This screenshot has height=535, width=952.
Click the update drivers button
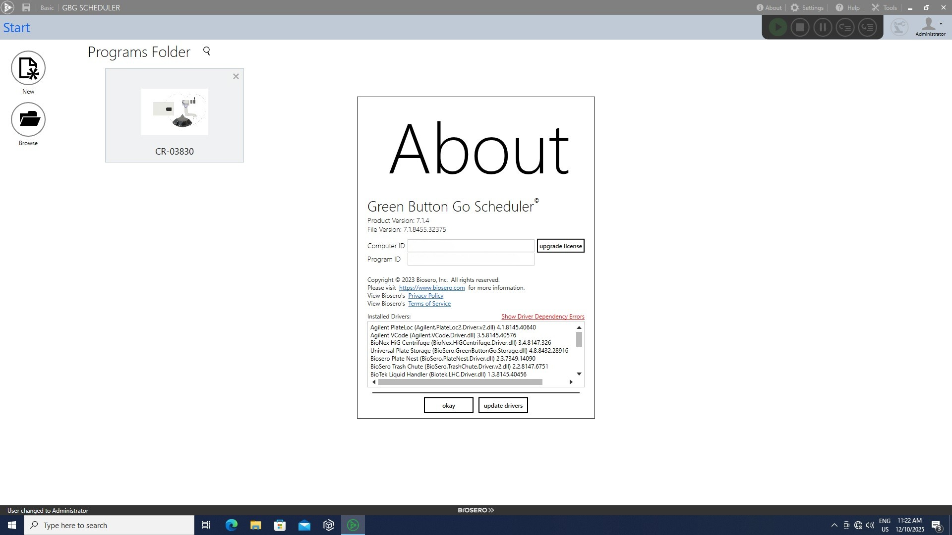pyautogui.click(x=503, y=405)
